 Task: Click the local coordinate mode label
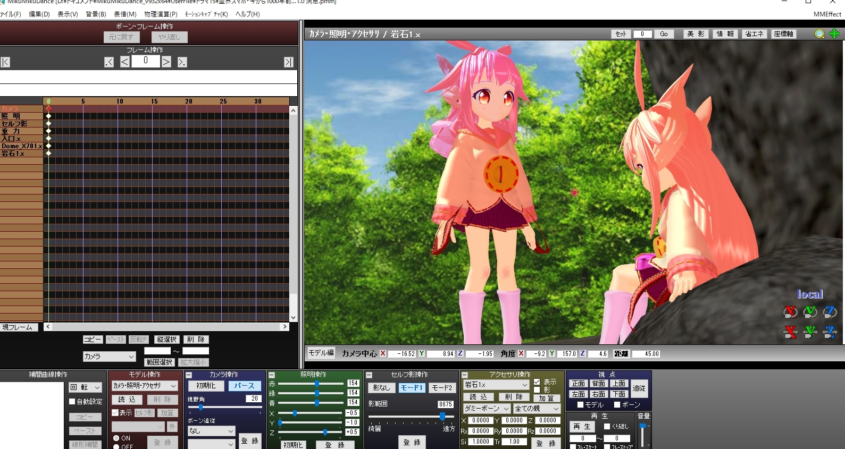pos(810,294)
